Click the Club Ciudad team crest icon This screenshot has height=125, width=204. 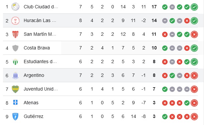(x=15, y=7)
